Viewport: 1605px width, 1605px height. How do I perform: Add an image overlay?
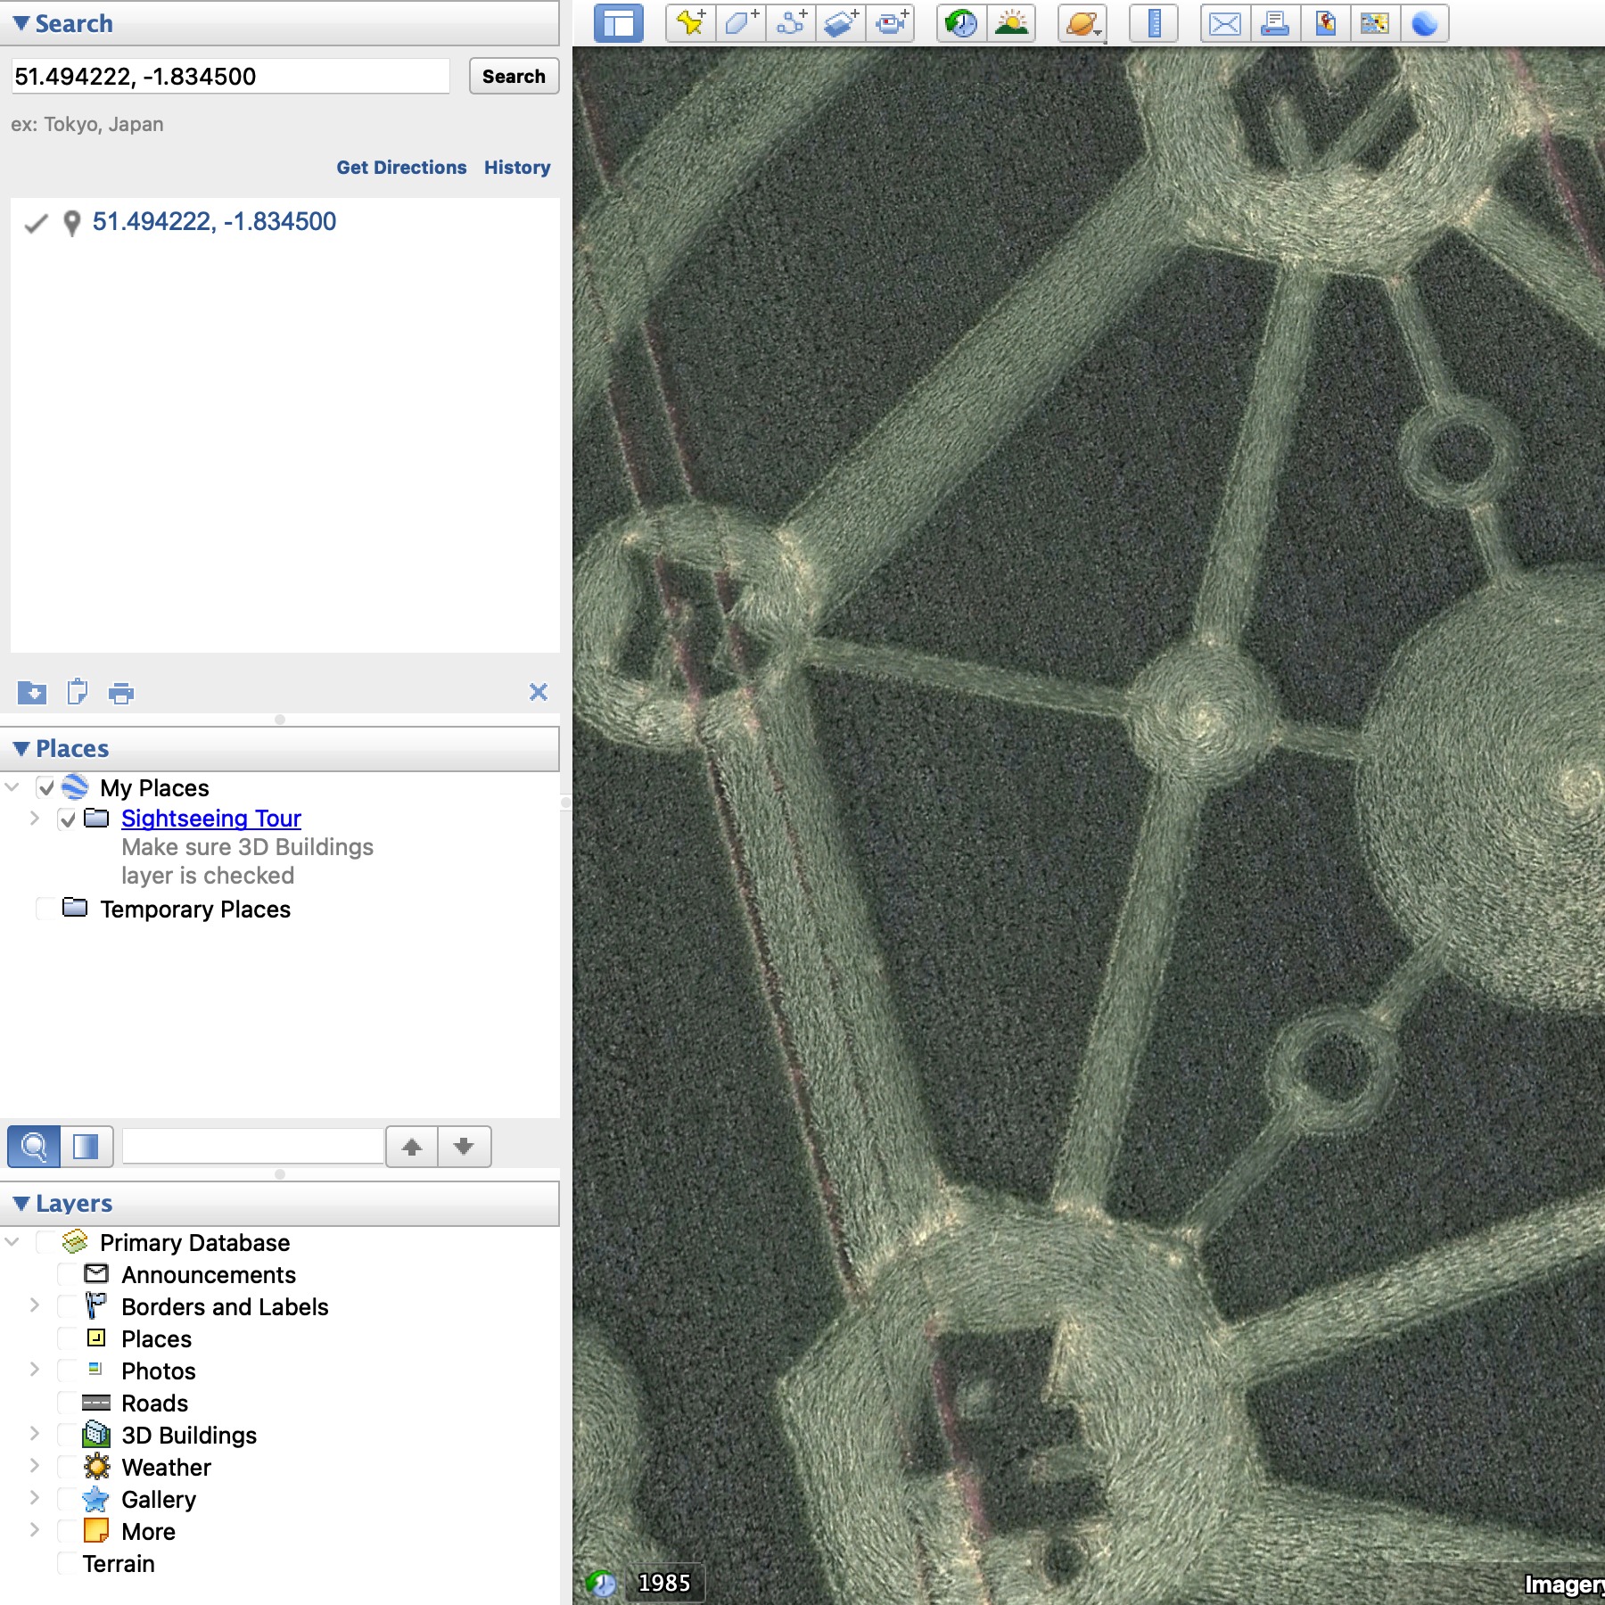[841, 24]
